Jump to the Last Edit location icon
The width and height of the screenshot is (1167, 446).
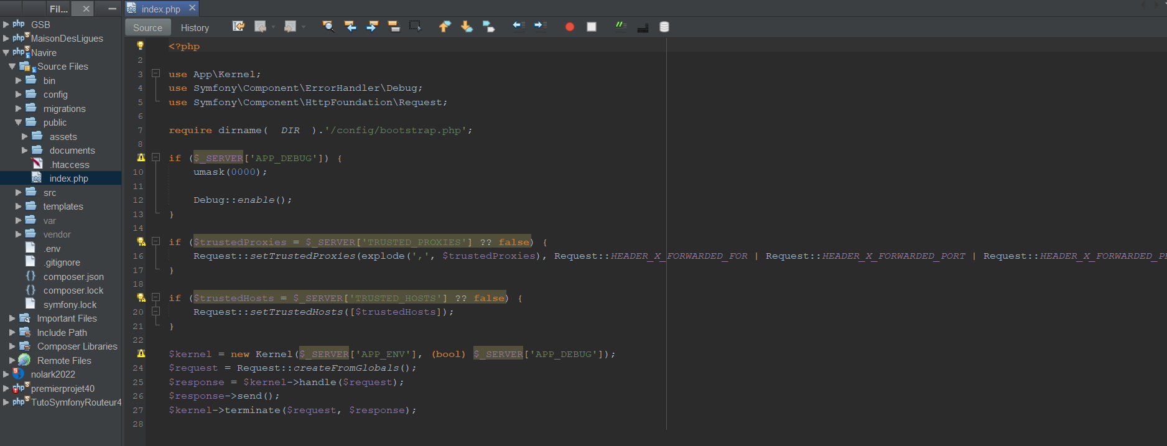click(238, 26)
